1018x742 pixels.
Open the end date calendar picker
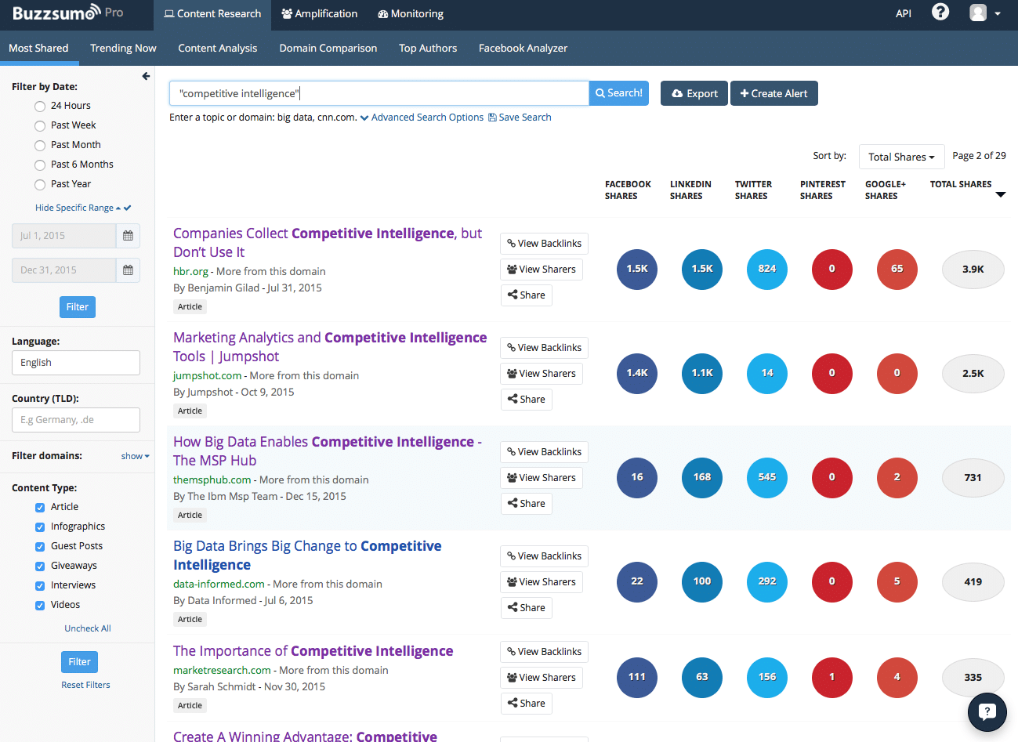point(128,270)
